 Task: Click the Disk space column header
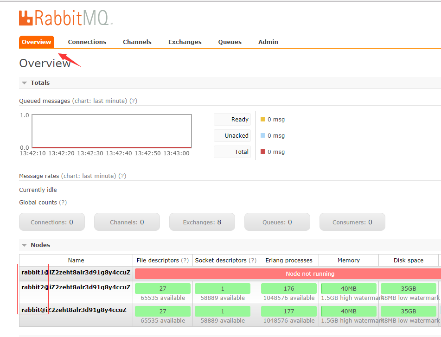(409, 260)
